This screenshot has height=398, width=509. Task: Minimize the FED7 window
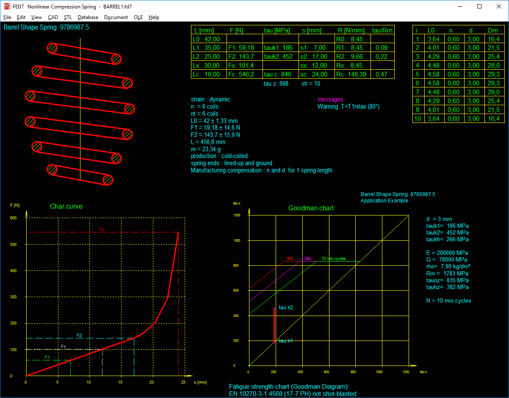460,6
